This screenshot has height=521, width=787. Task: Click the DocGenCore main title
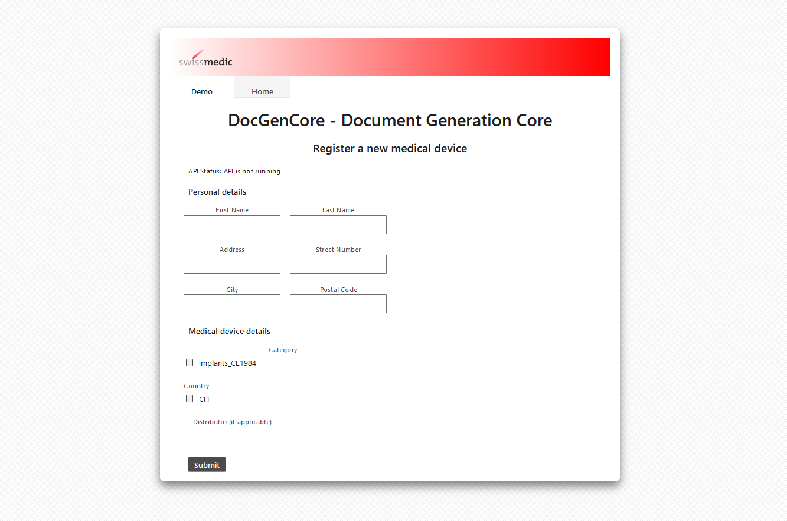390,120
